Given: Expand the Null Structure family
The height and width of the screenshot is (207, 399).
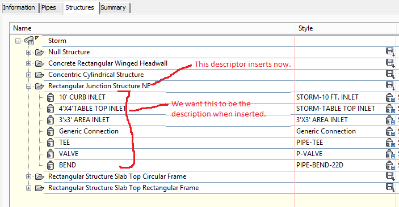Looking at the screenshot, I should click(28, 52).
